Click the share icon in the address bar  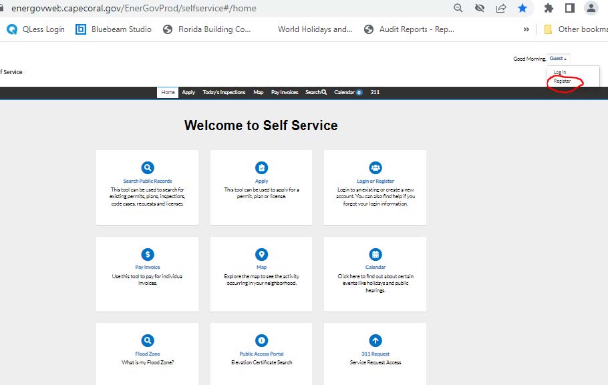tap(501, 9)
